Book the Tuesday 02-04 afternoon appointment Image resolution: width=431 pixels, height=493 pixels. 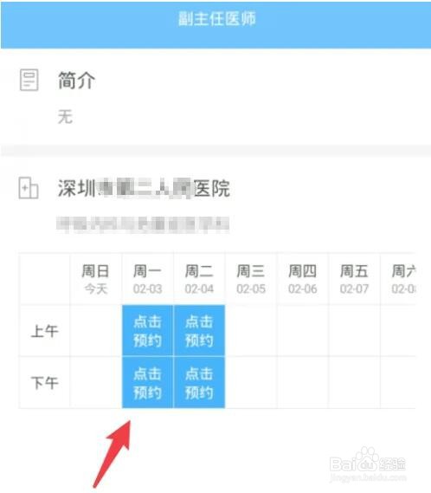(199, 382)
